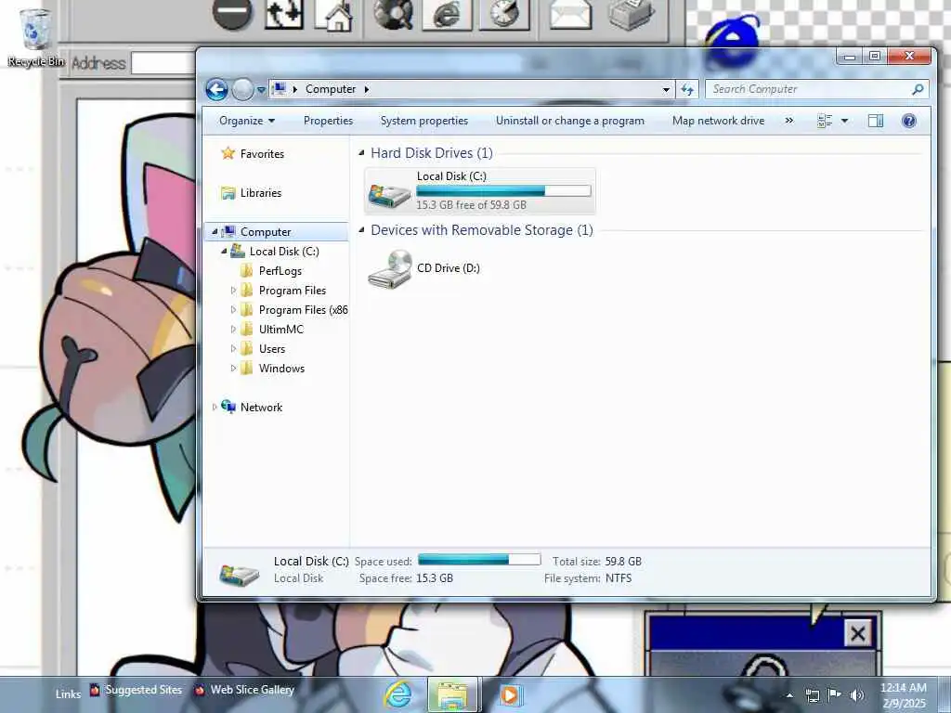Click Properties in the command bar
Viewport: 951px width, 713px height.
coord(328,121)
